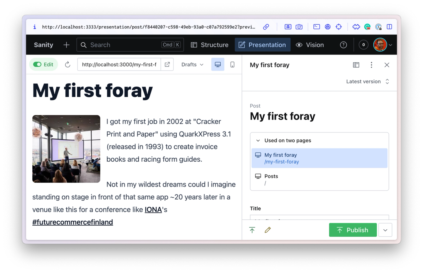Switch to mobile viewport preview

coord(232,64)
